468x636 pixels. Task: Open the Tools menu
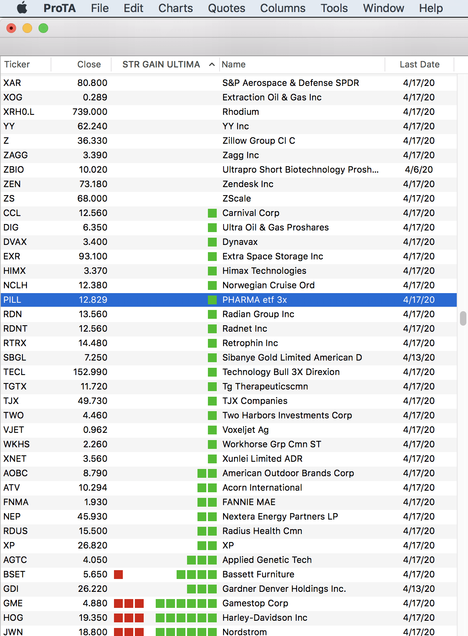[334, 8]
